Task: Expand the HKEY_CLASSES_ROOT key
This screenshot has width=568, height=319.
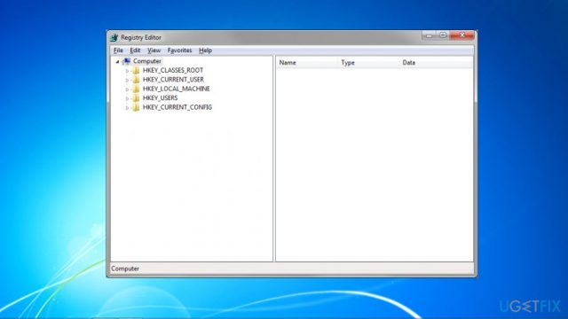Action: pyautogui.click(x=127, y=71)
